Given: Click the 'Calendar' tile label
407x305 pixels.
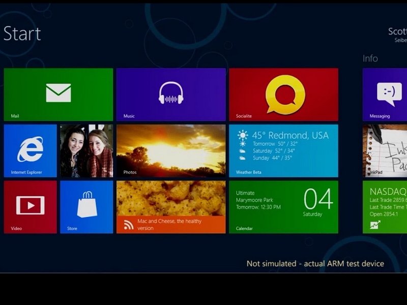Looking at the screenshot, I should click(x=244, y=228).
